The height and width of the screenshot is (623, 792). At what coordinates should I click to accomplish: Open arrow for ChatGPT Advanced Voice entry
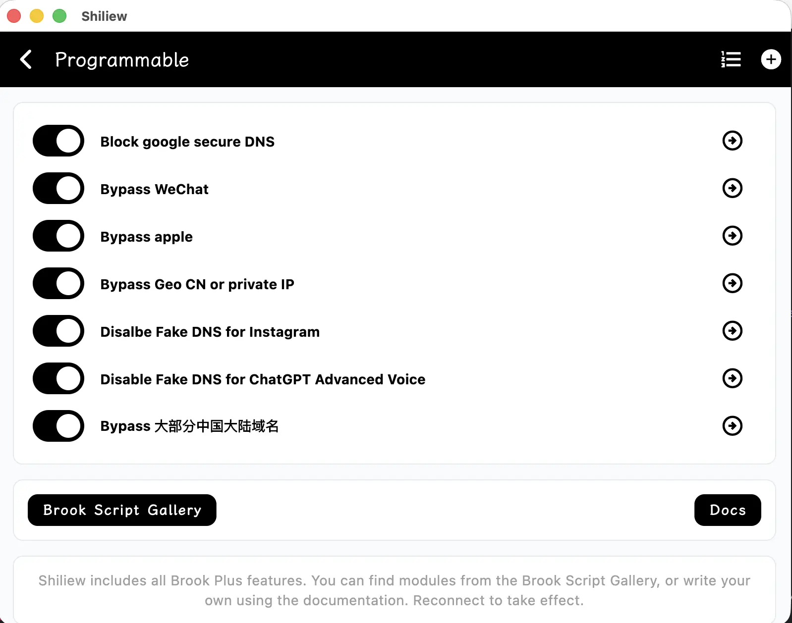click(x=732, y=378)
